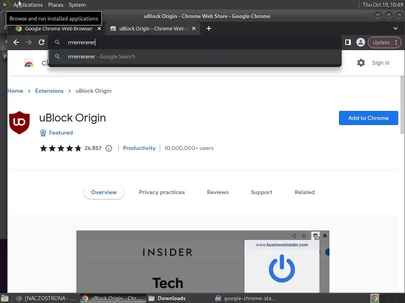The image size is (405, 303).
Task: Click Add to Chrome button
Action: pos(368,118)
